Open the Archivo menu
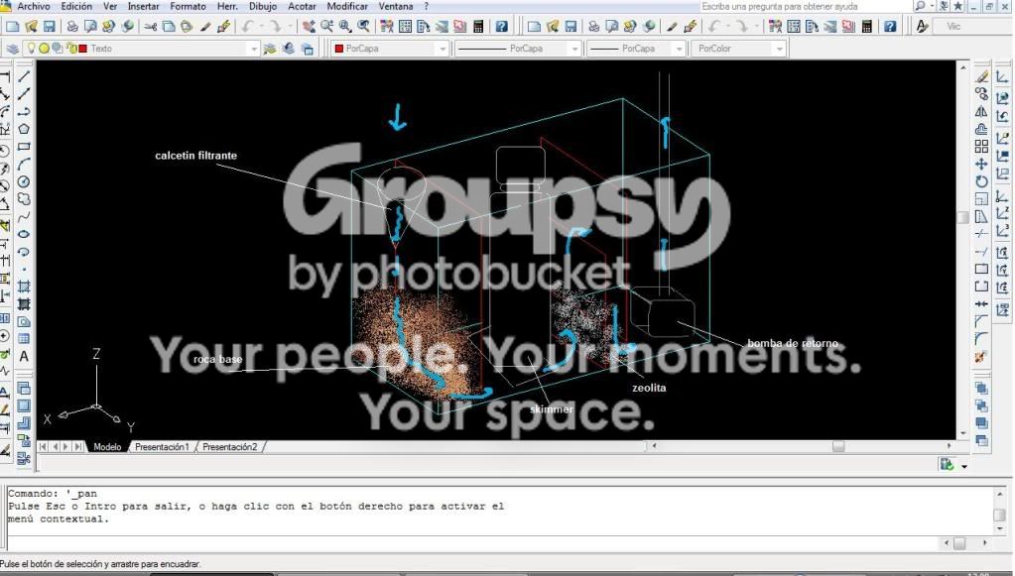Viewport: 1015px width, 576px height. coord(34,7)
